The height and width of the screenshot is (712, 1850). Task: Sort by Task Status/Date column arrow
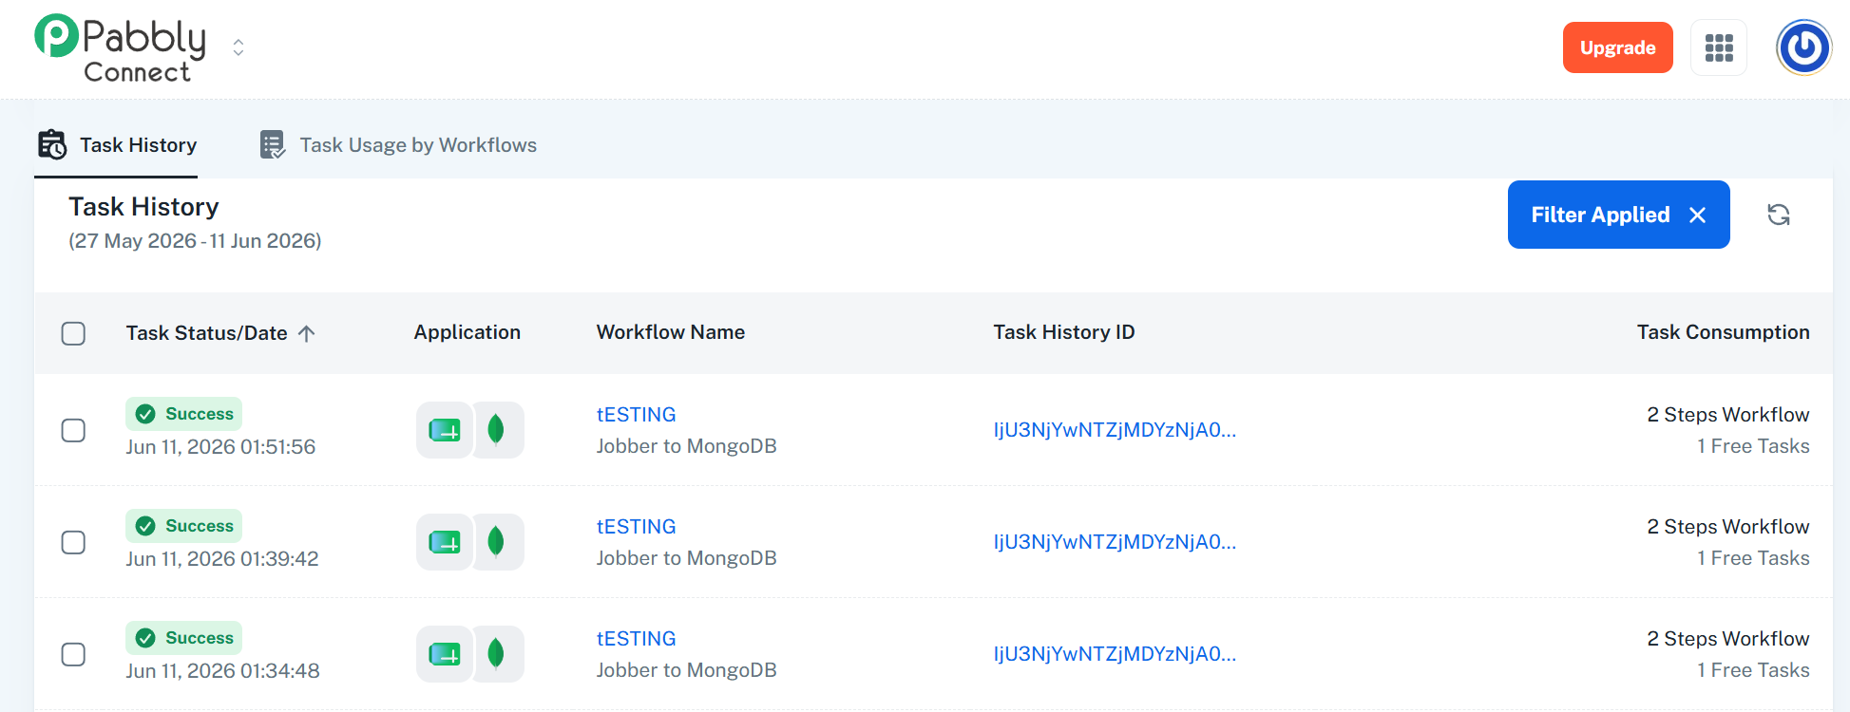[x=306, y=333]
